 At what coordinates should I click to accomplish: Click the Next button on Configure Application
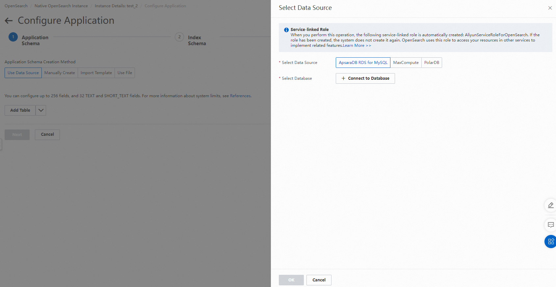tap(17, 135)
